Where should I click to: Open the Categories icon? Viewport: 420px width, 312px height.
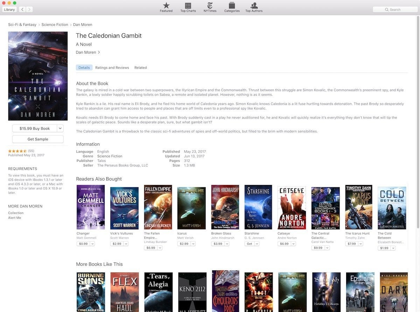[x=232, y=7]
